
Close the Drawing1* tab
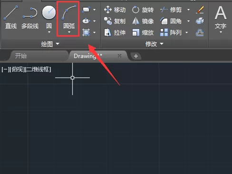[x=120, y=56]
